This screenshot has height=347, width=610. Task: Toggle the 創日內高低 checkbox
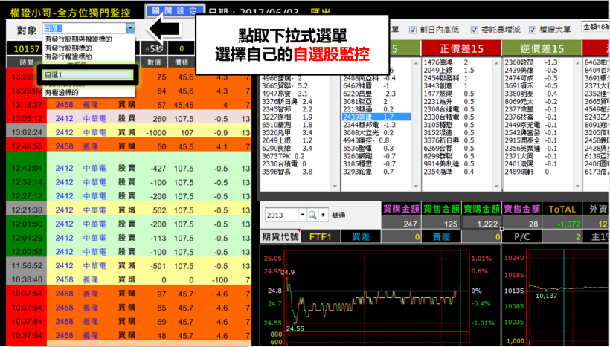[413, 30]
